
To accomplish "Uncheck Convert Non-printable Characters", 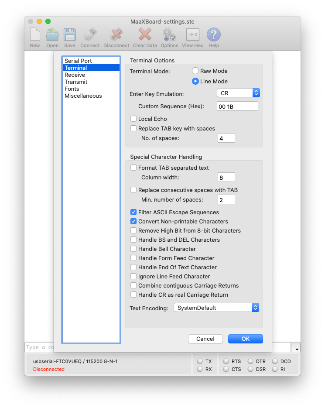I will pyautogui.click(x=133, y=221).
